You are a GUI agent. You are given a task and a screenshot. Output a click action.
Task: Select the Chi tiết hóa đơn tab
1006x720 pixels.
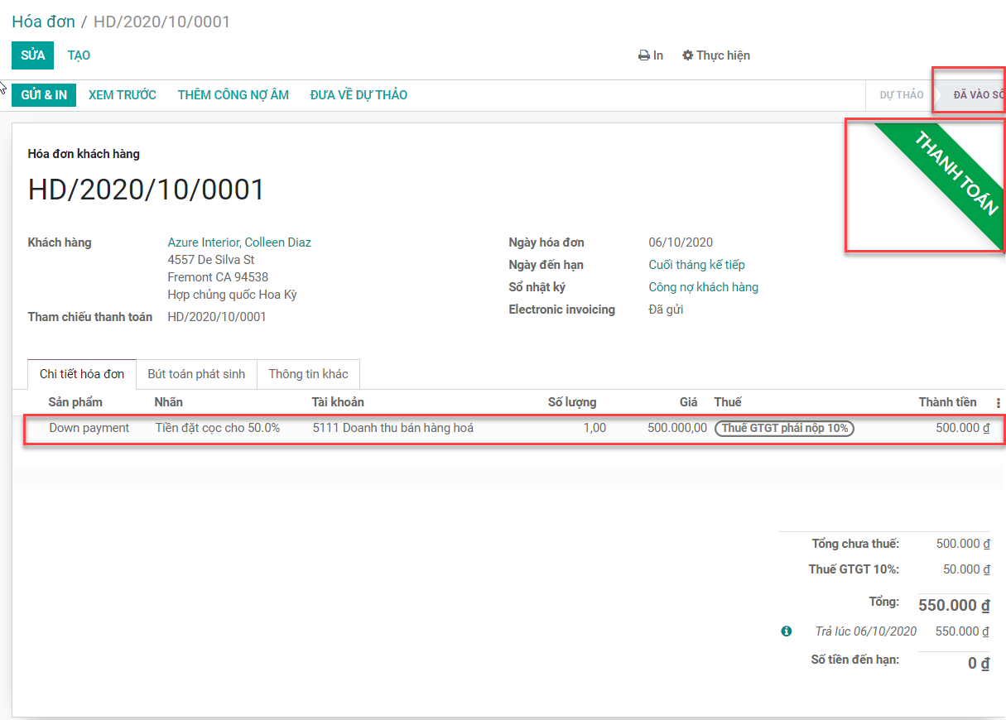[82, 374]
